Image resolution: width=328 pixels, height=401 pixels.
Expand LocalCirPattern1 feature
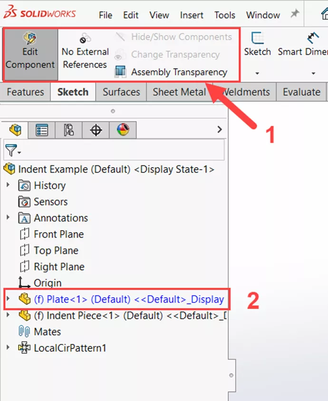[8, 347]
